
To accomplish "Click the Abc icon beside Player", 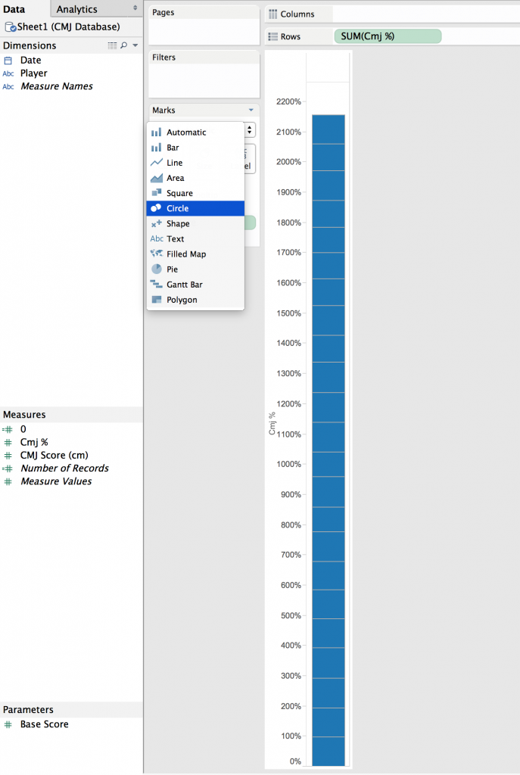I will tap(8, 73).
